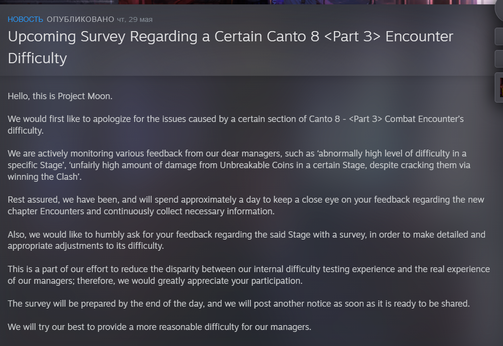Screen dimensions: 503x346
Task: Click the 'This is a part of our effort' paragraph
Action: tap(249, 275)
